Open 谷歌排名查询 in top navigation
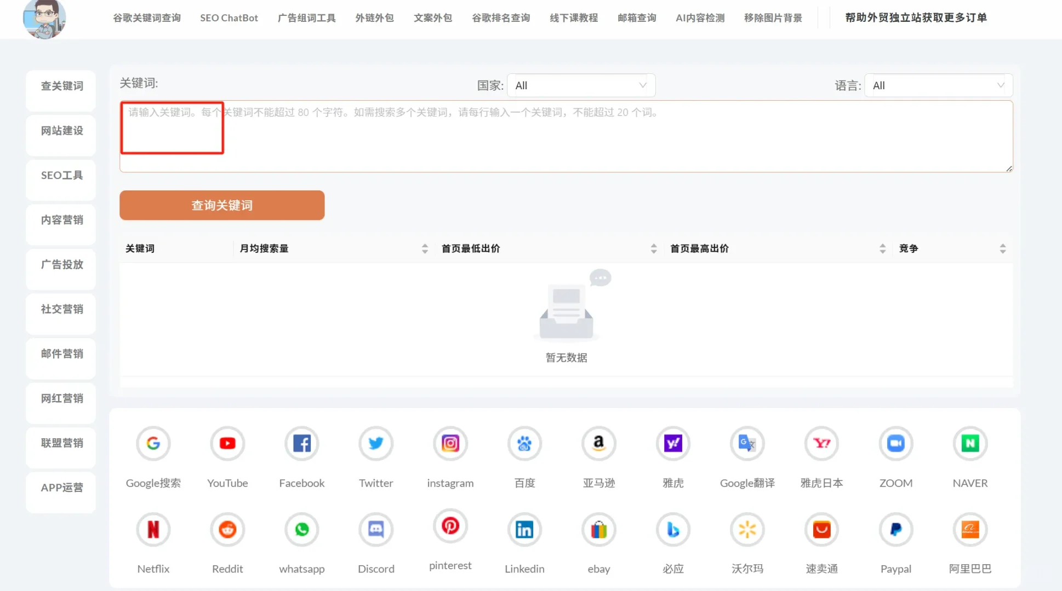Viewport: 1062px width, 591px height. (x=501, y=18)
